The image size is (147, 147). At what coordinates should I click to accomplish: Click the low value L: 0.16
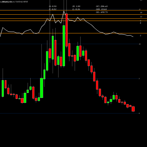[x=76, y=9]
